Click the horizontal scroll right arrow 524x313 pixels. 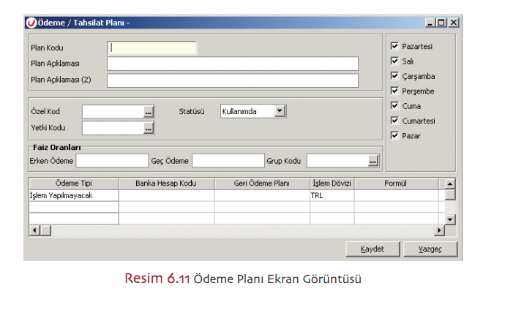(439, 230)
